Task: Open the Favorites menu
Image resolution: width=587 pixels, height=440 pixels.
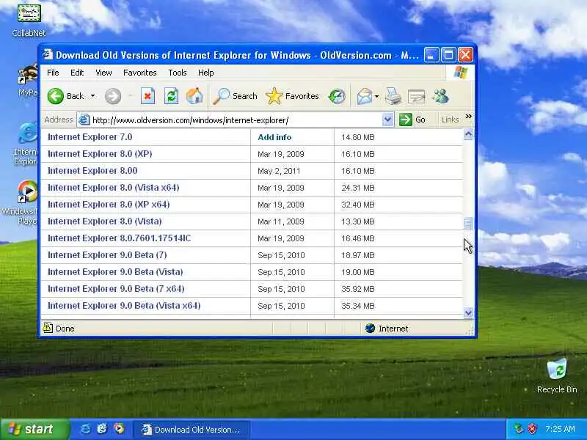Action: (x=140, y=73)
